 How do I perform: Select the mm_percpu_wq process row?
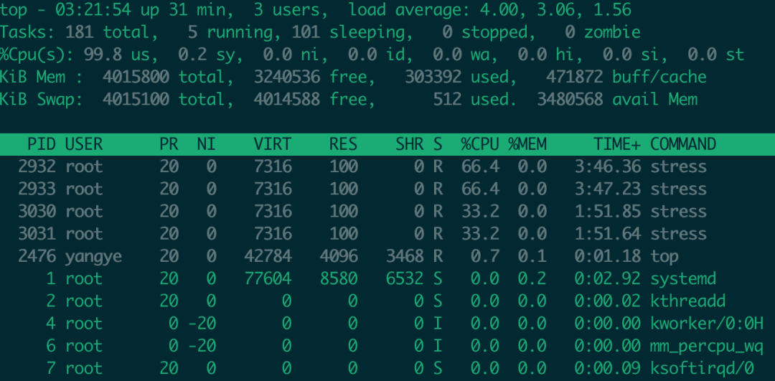pyautogui.click(x=387, y=346)
